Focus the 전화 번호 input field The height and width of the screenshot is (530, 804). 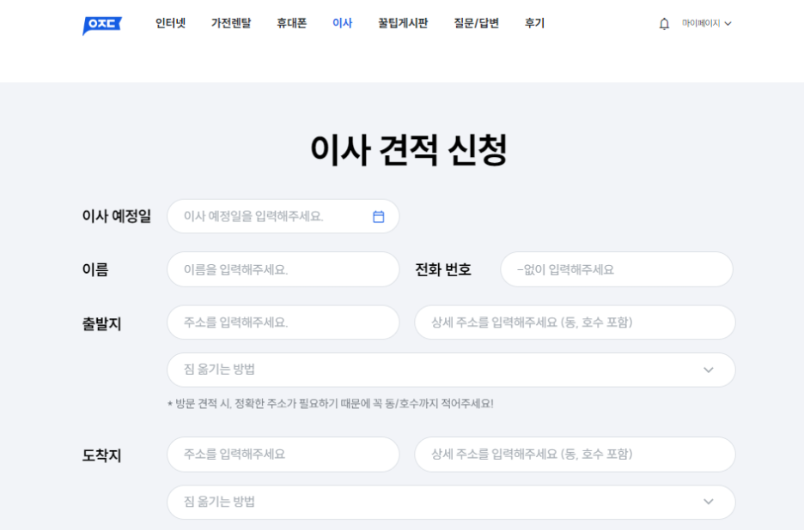pos(617,269)
